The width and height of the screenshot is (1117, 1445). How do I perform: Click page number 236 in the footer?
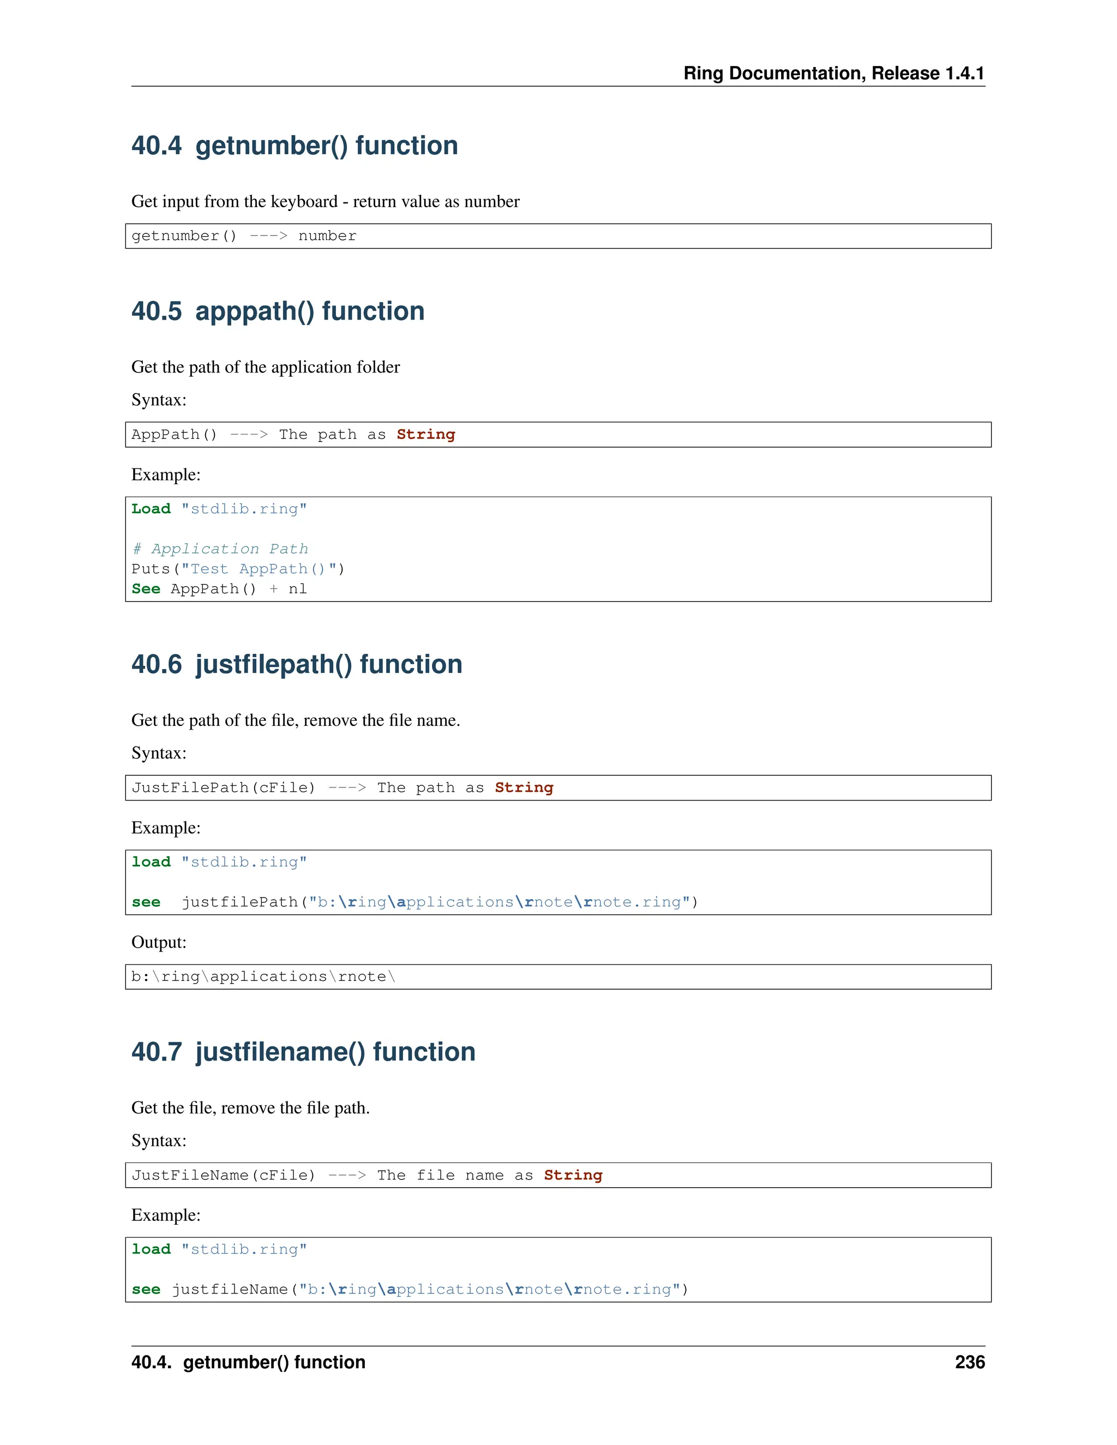tap(969, 1362)
